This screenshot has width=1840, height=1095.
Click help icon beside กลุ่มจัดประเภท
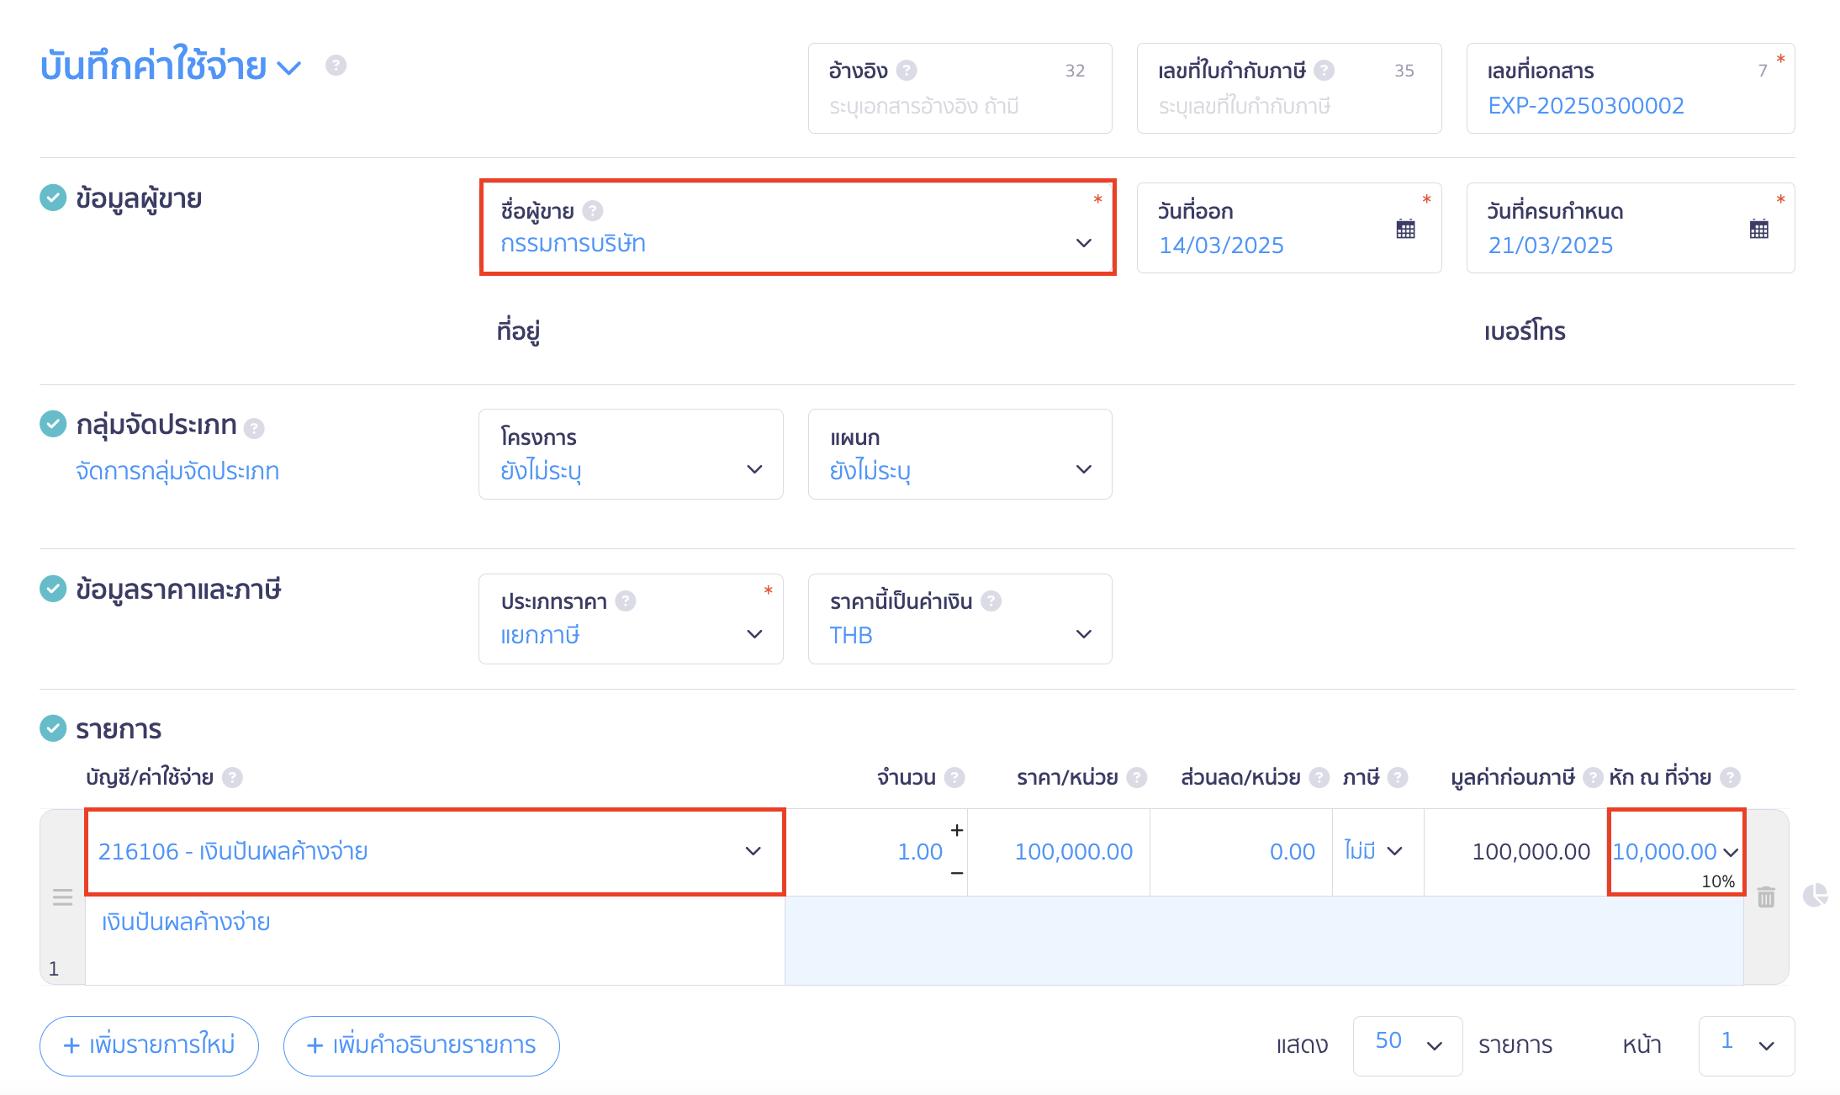(254, 429)
